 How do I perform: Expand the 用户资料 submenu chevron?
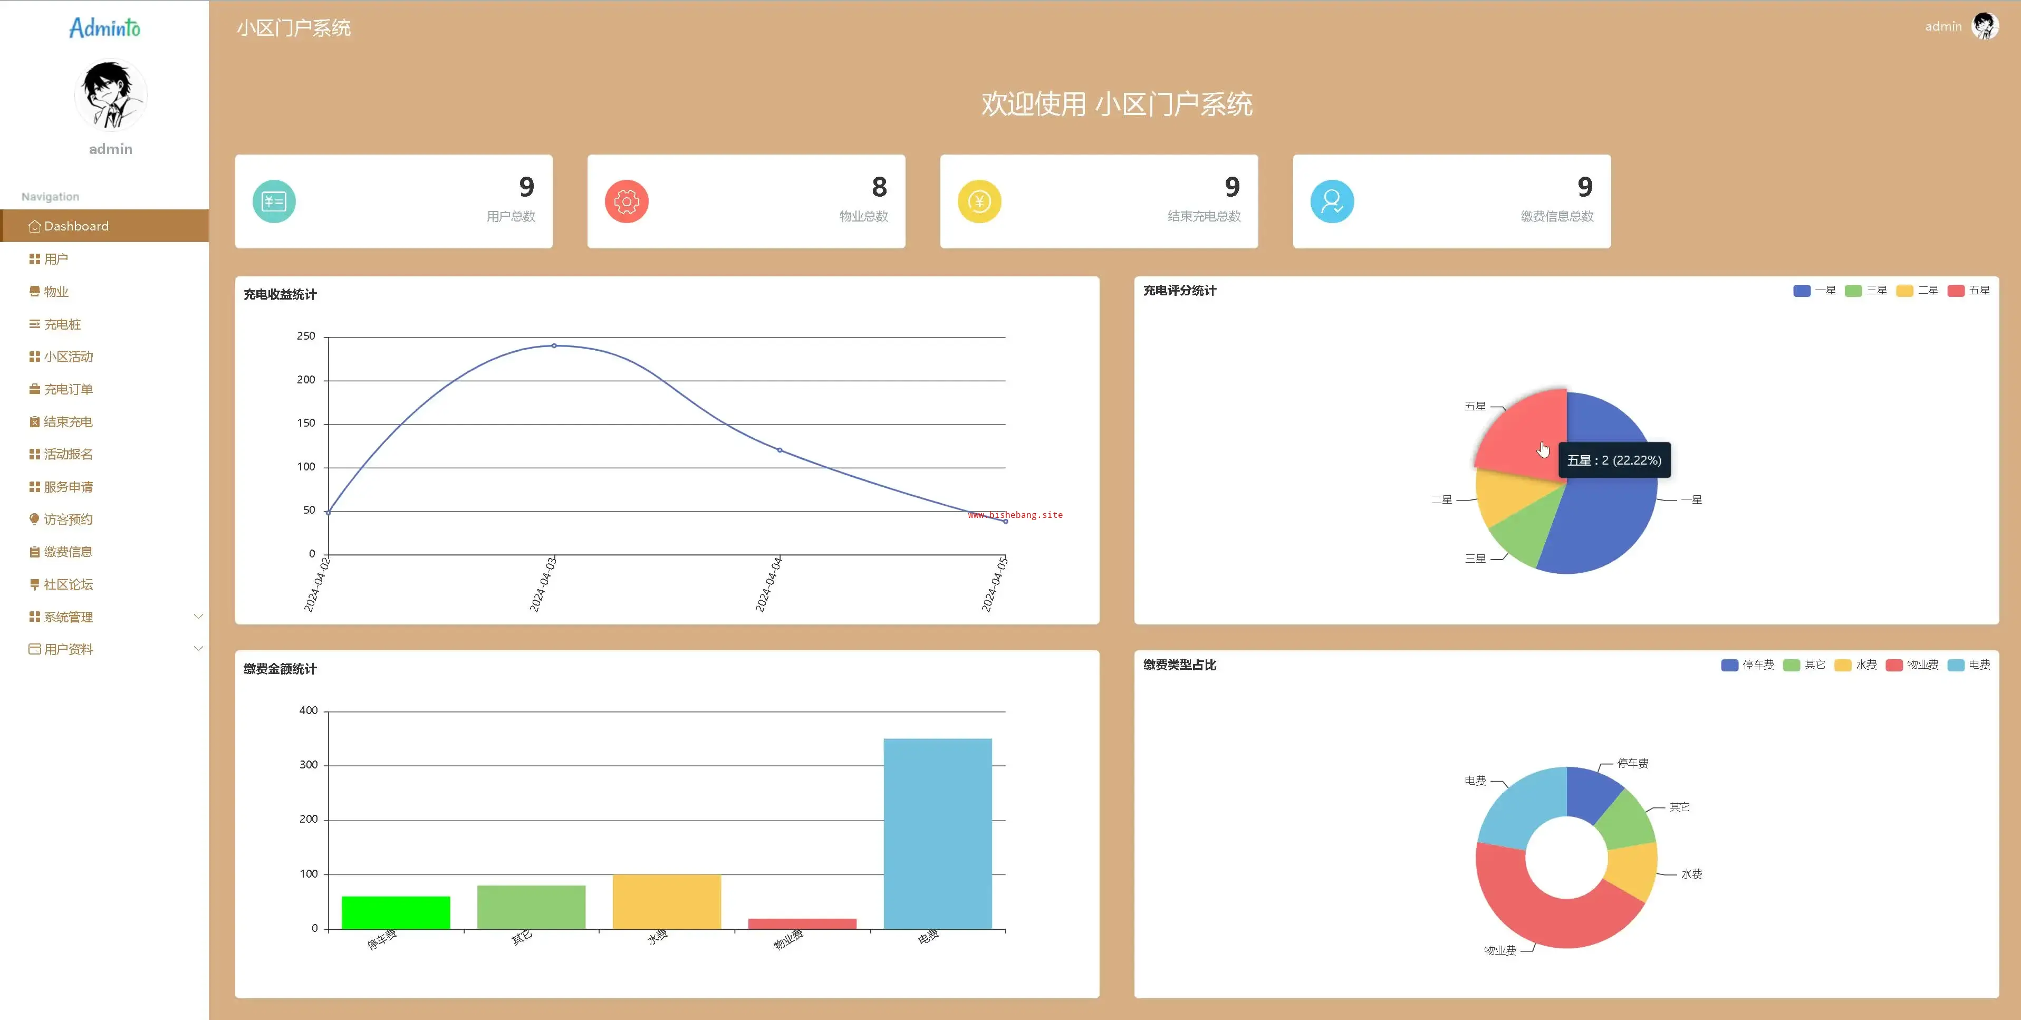pyautogui.click(x=198, y=649)
